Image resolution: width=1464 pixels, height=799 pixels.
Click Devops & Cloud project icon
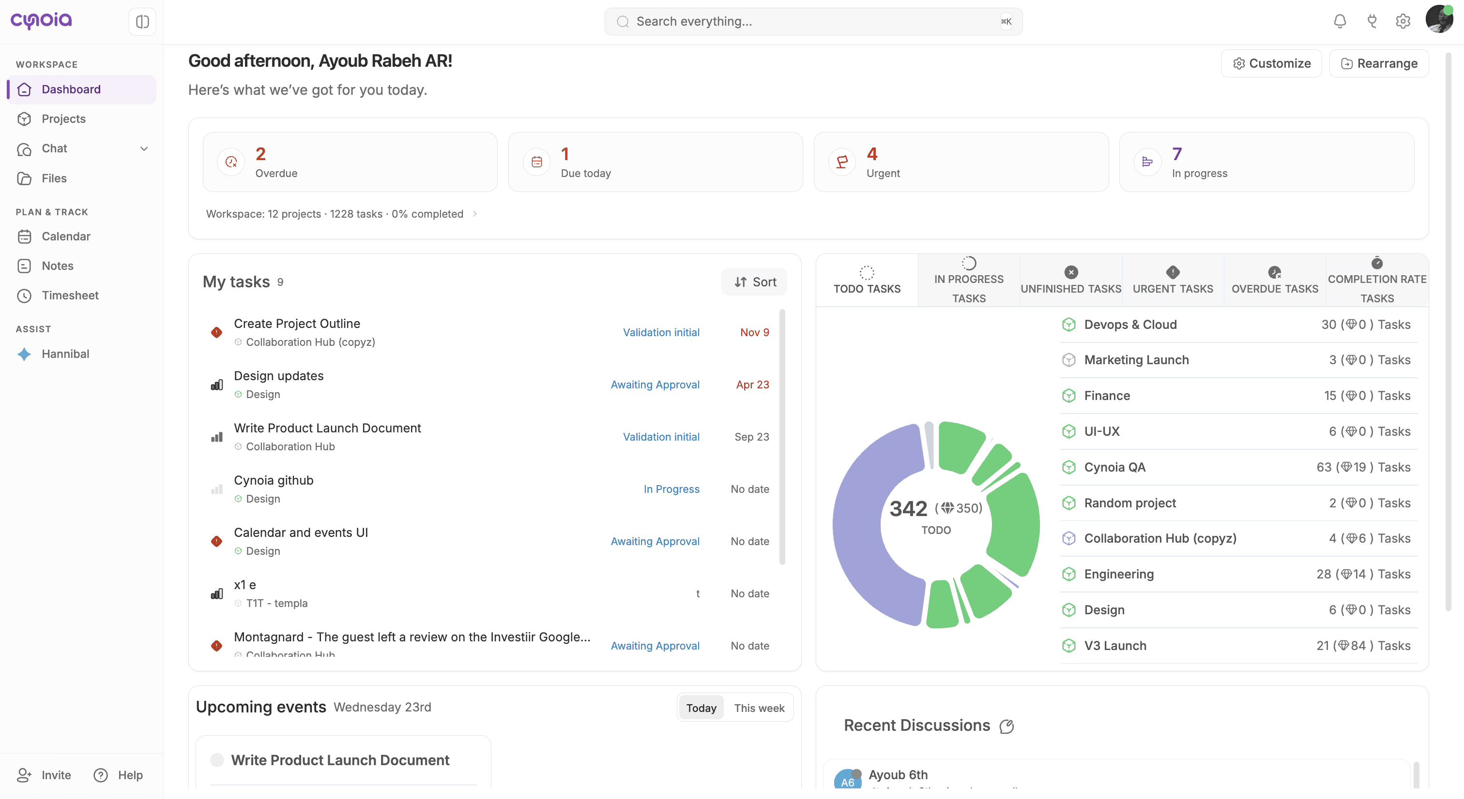tap(1069, 325)
